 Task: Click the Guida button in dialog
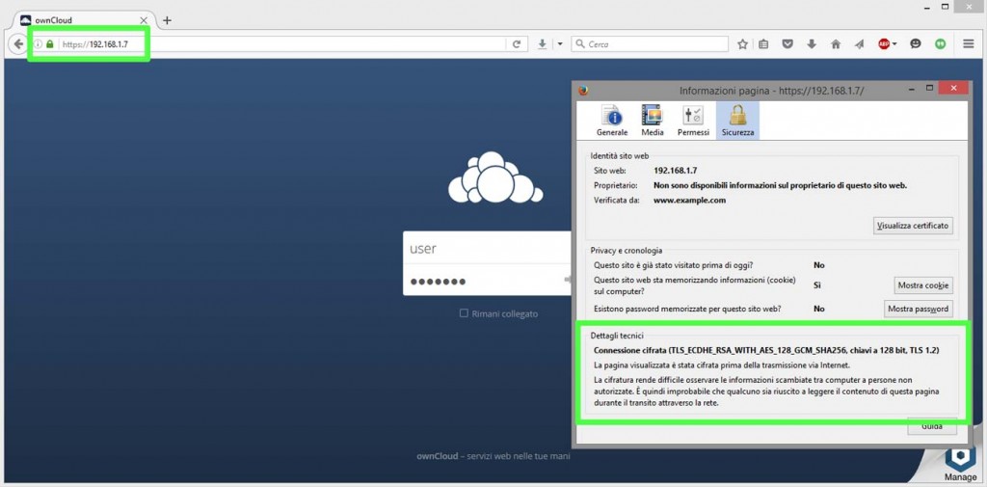pos(932,426)
